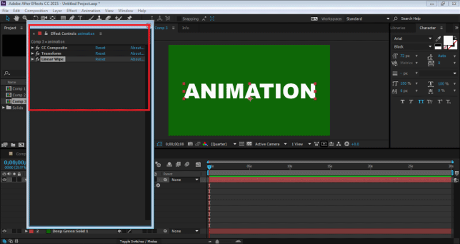Click the Search Help magnifier icon
Viewport: 460px width, 244px height.
[x=395, y=18]
